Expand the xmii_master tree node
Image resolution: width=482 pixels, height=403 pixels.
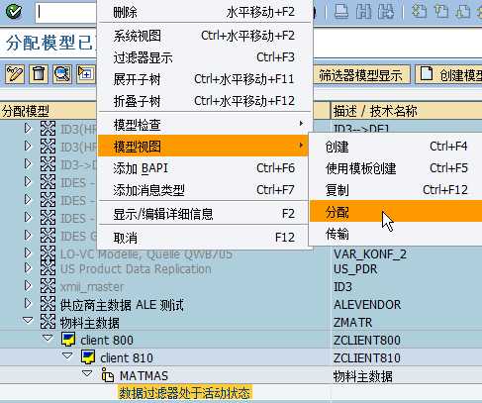[28, 285]
